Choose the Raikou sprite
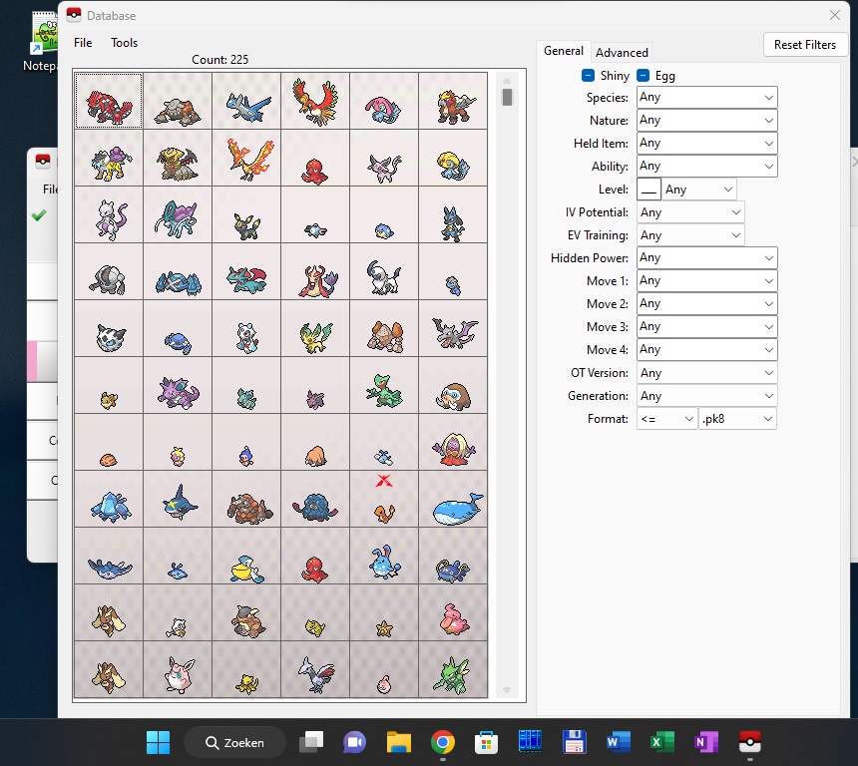The height and width of the screenshot is (766, 858). [x=109, y=159]
